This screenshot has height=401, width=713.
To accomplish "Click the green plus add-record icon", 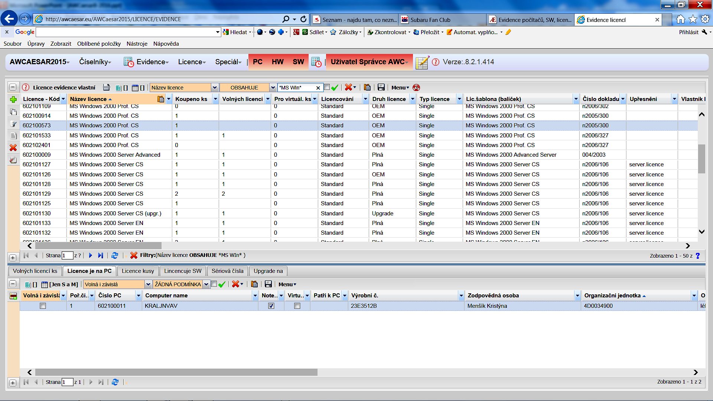I will coord(13,100).
